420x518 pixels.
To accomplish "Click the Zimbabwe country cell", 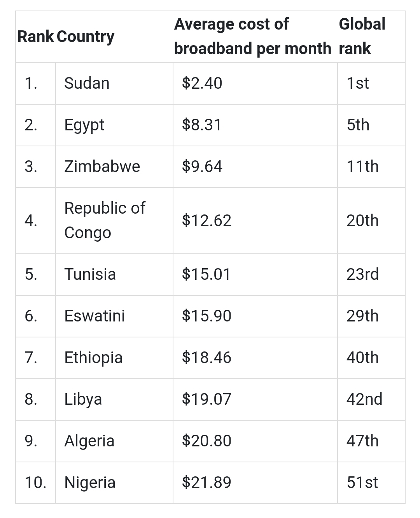I will click(114, 167).
